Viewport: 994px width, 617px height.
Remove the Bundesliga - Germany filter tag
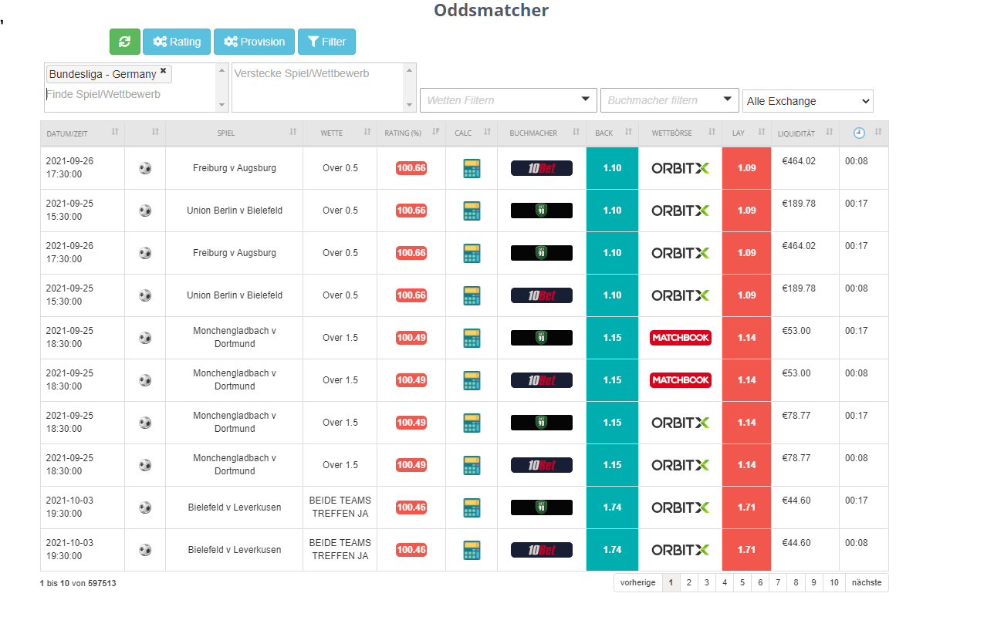(163, 71)
